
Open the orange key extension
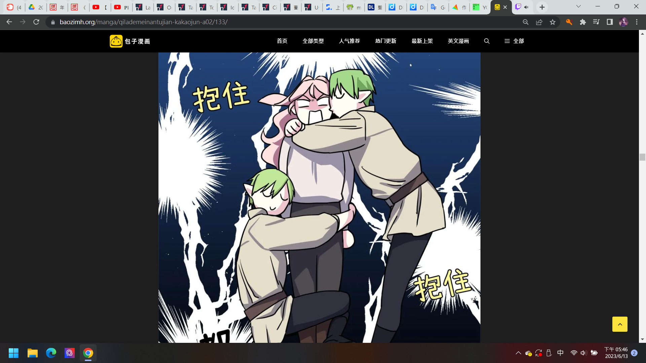pos(569,22)
